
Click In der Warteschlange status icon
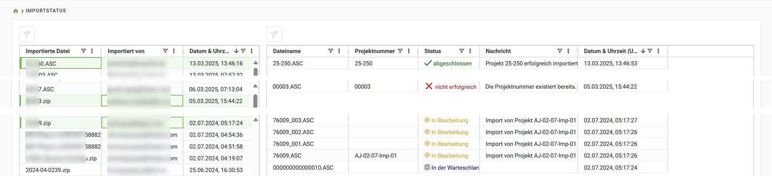click(x=427, y=167)
